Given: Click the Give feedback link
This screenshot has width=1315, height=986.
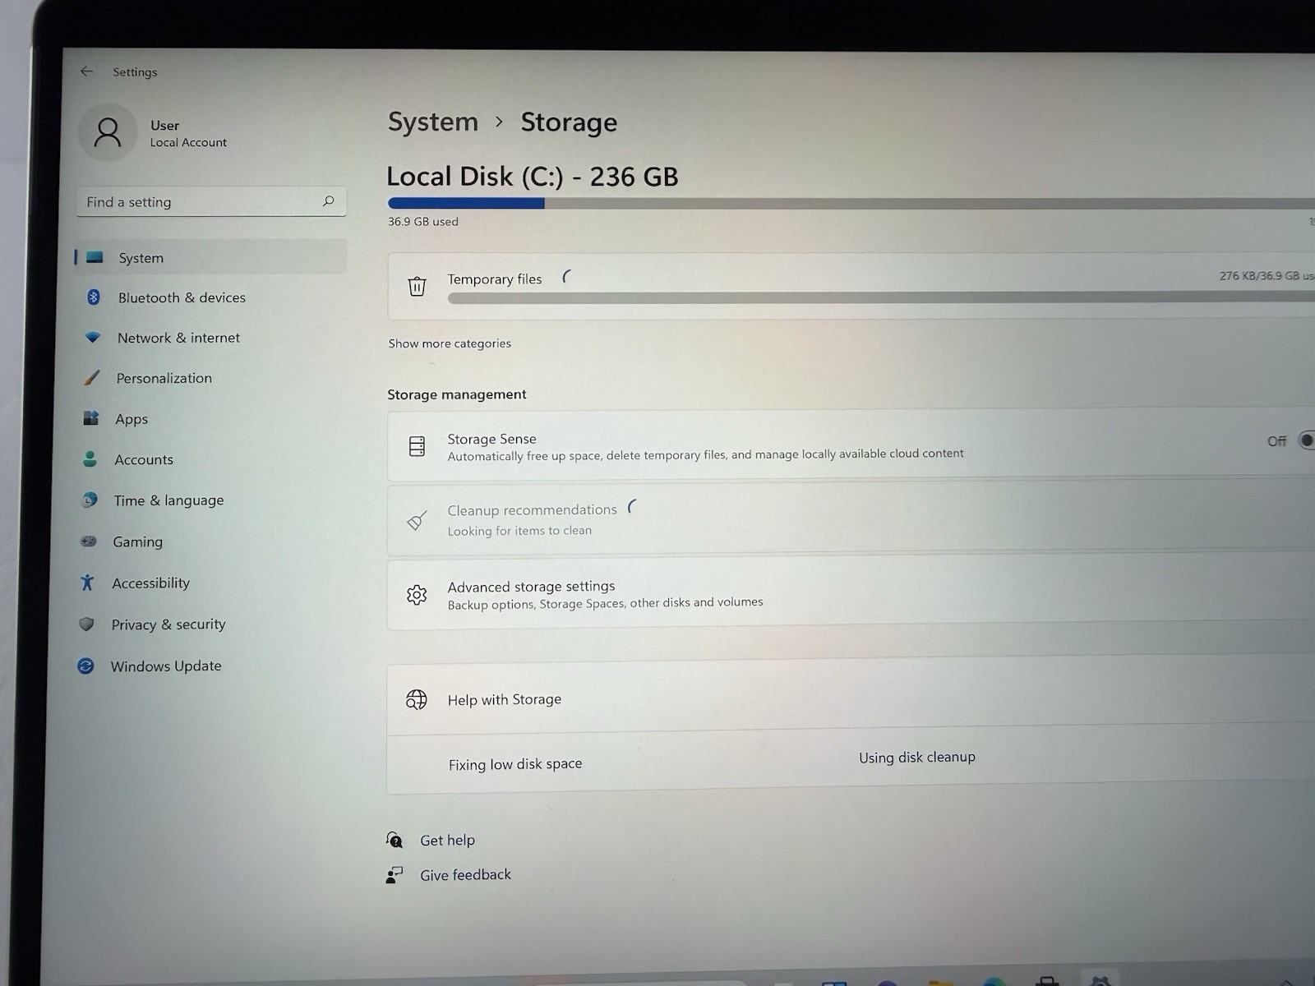Looking at the screenshot, I should tap(465, 875).
